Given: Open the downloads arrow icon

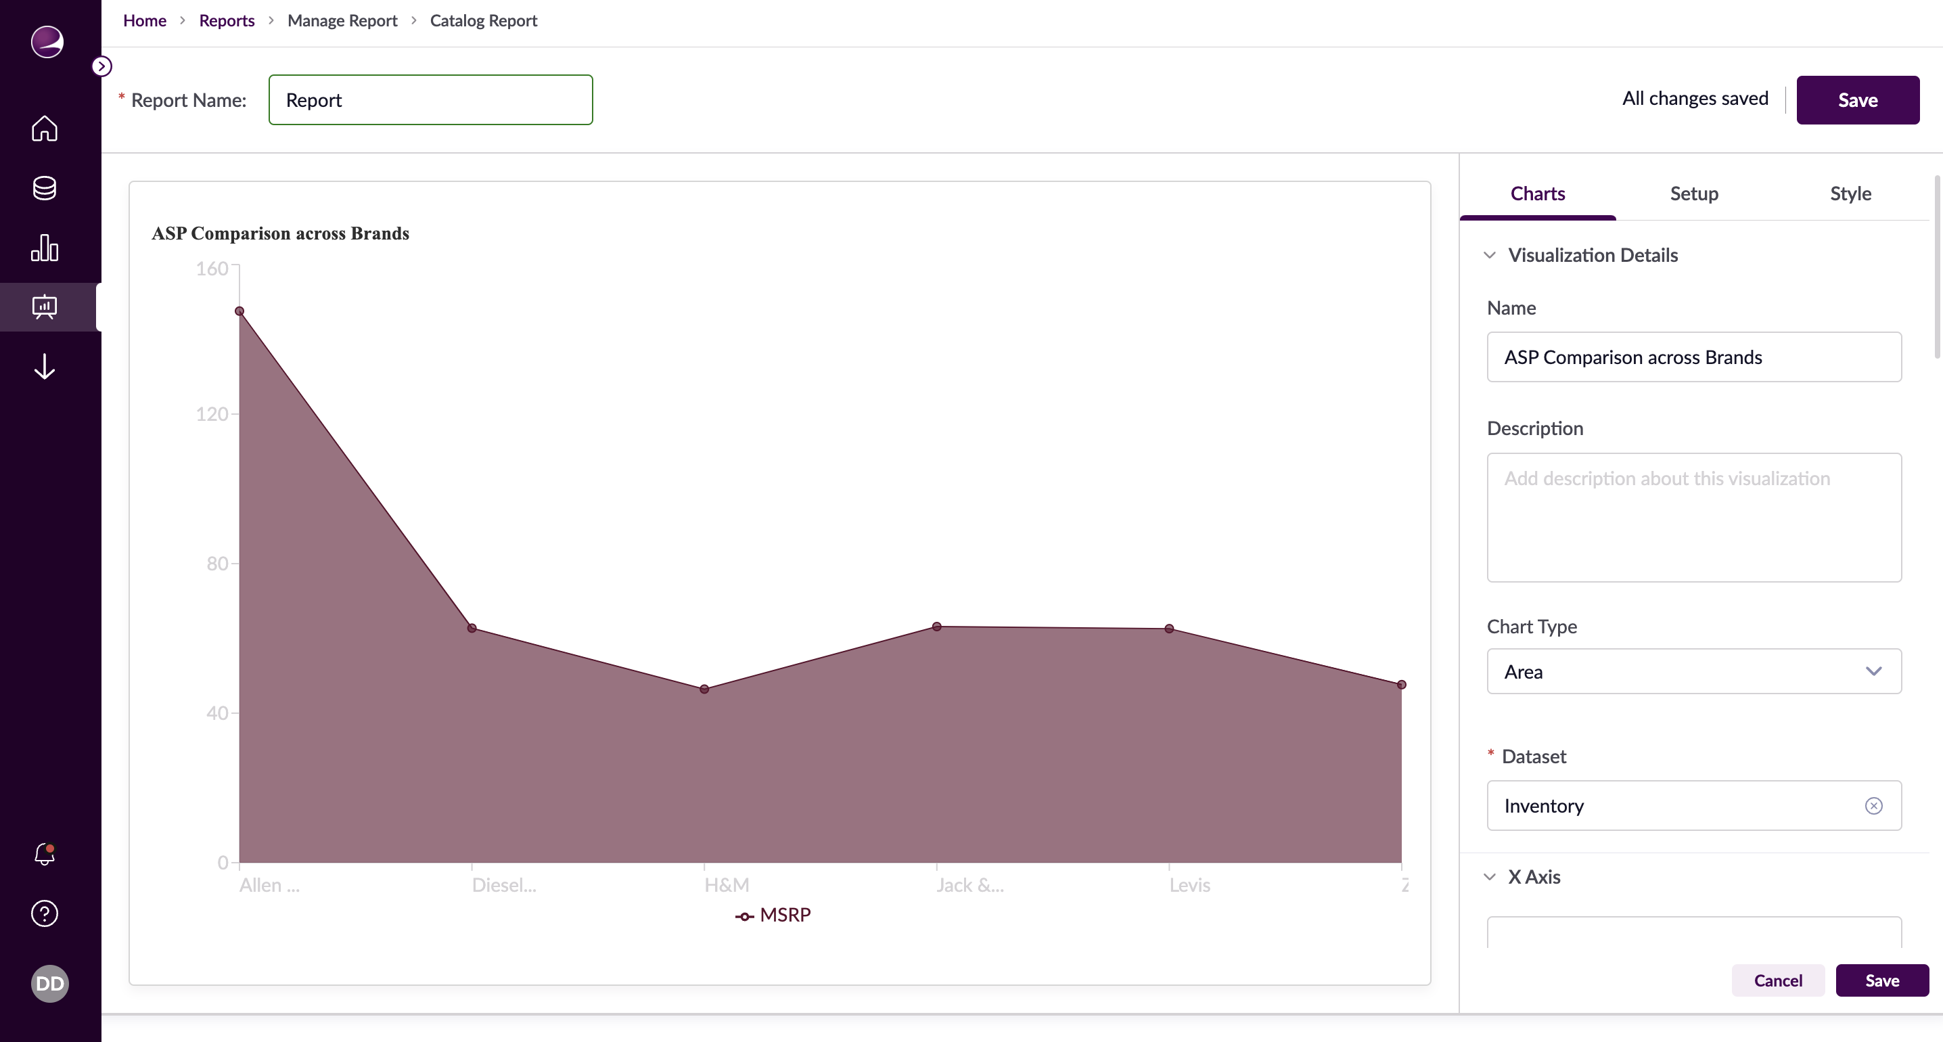Looking at the screenshot, I should click(45, 367).
